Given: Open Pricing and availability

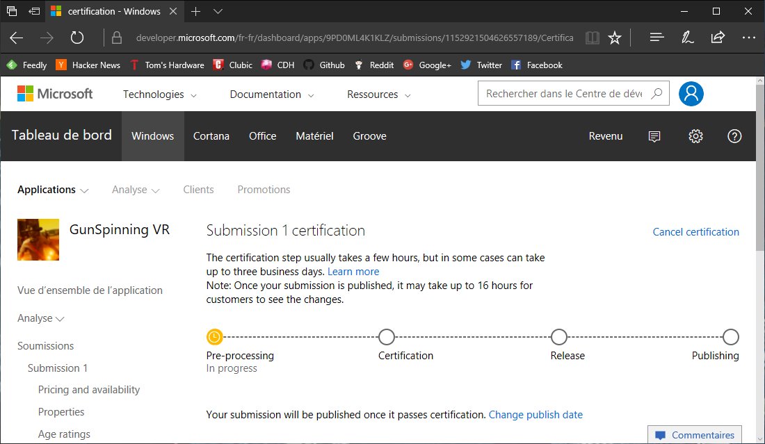Looking at the screenshot, I should pyautogui.click(x=89, y=390).
